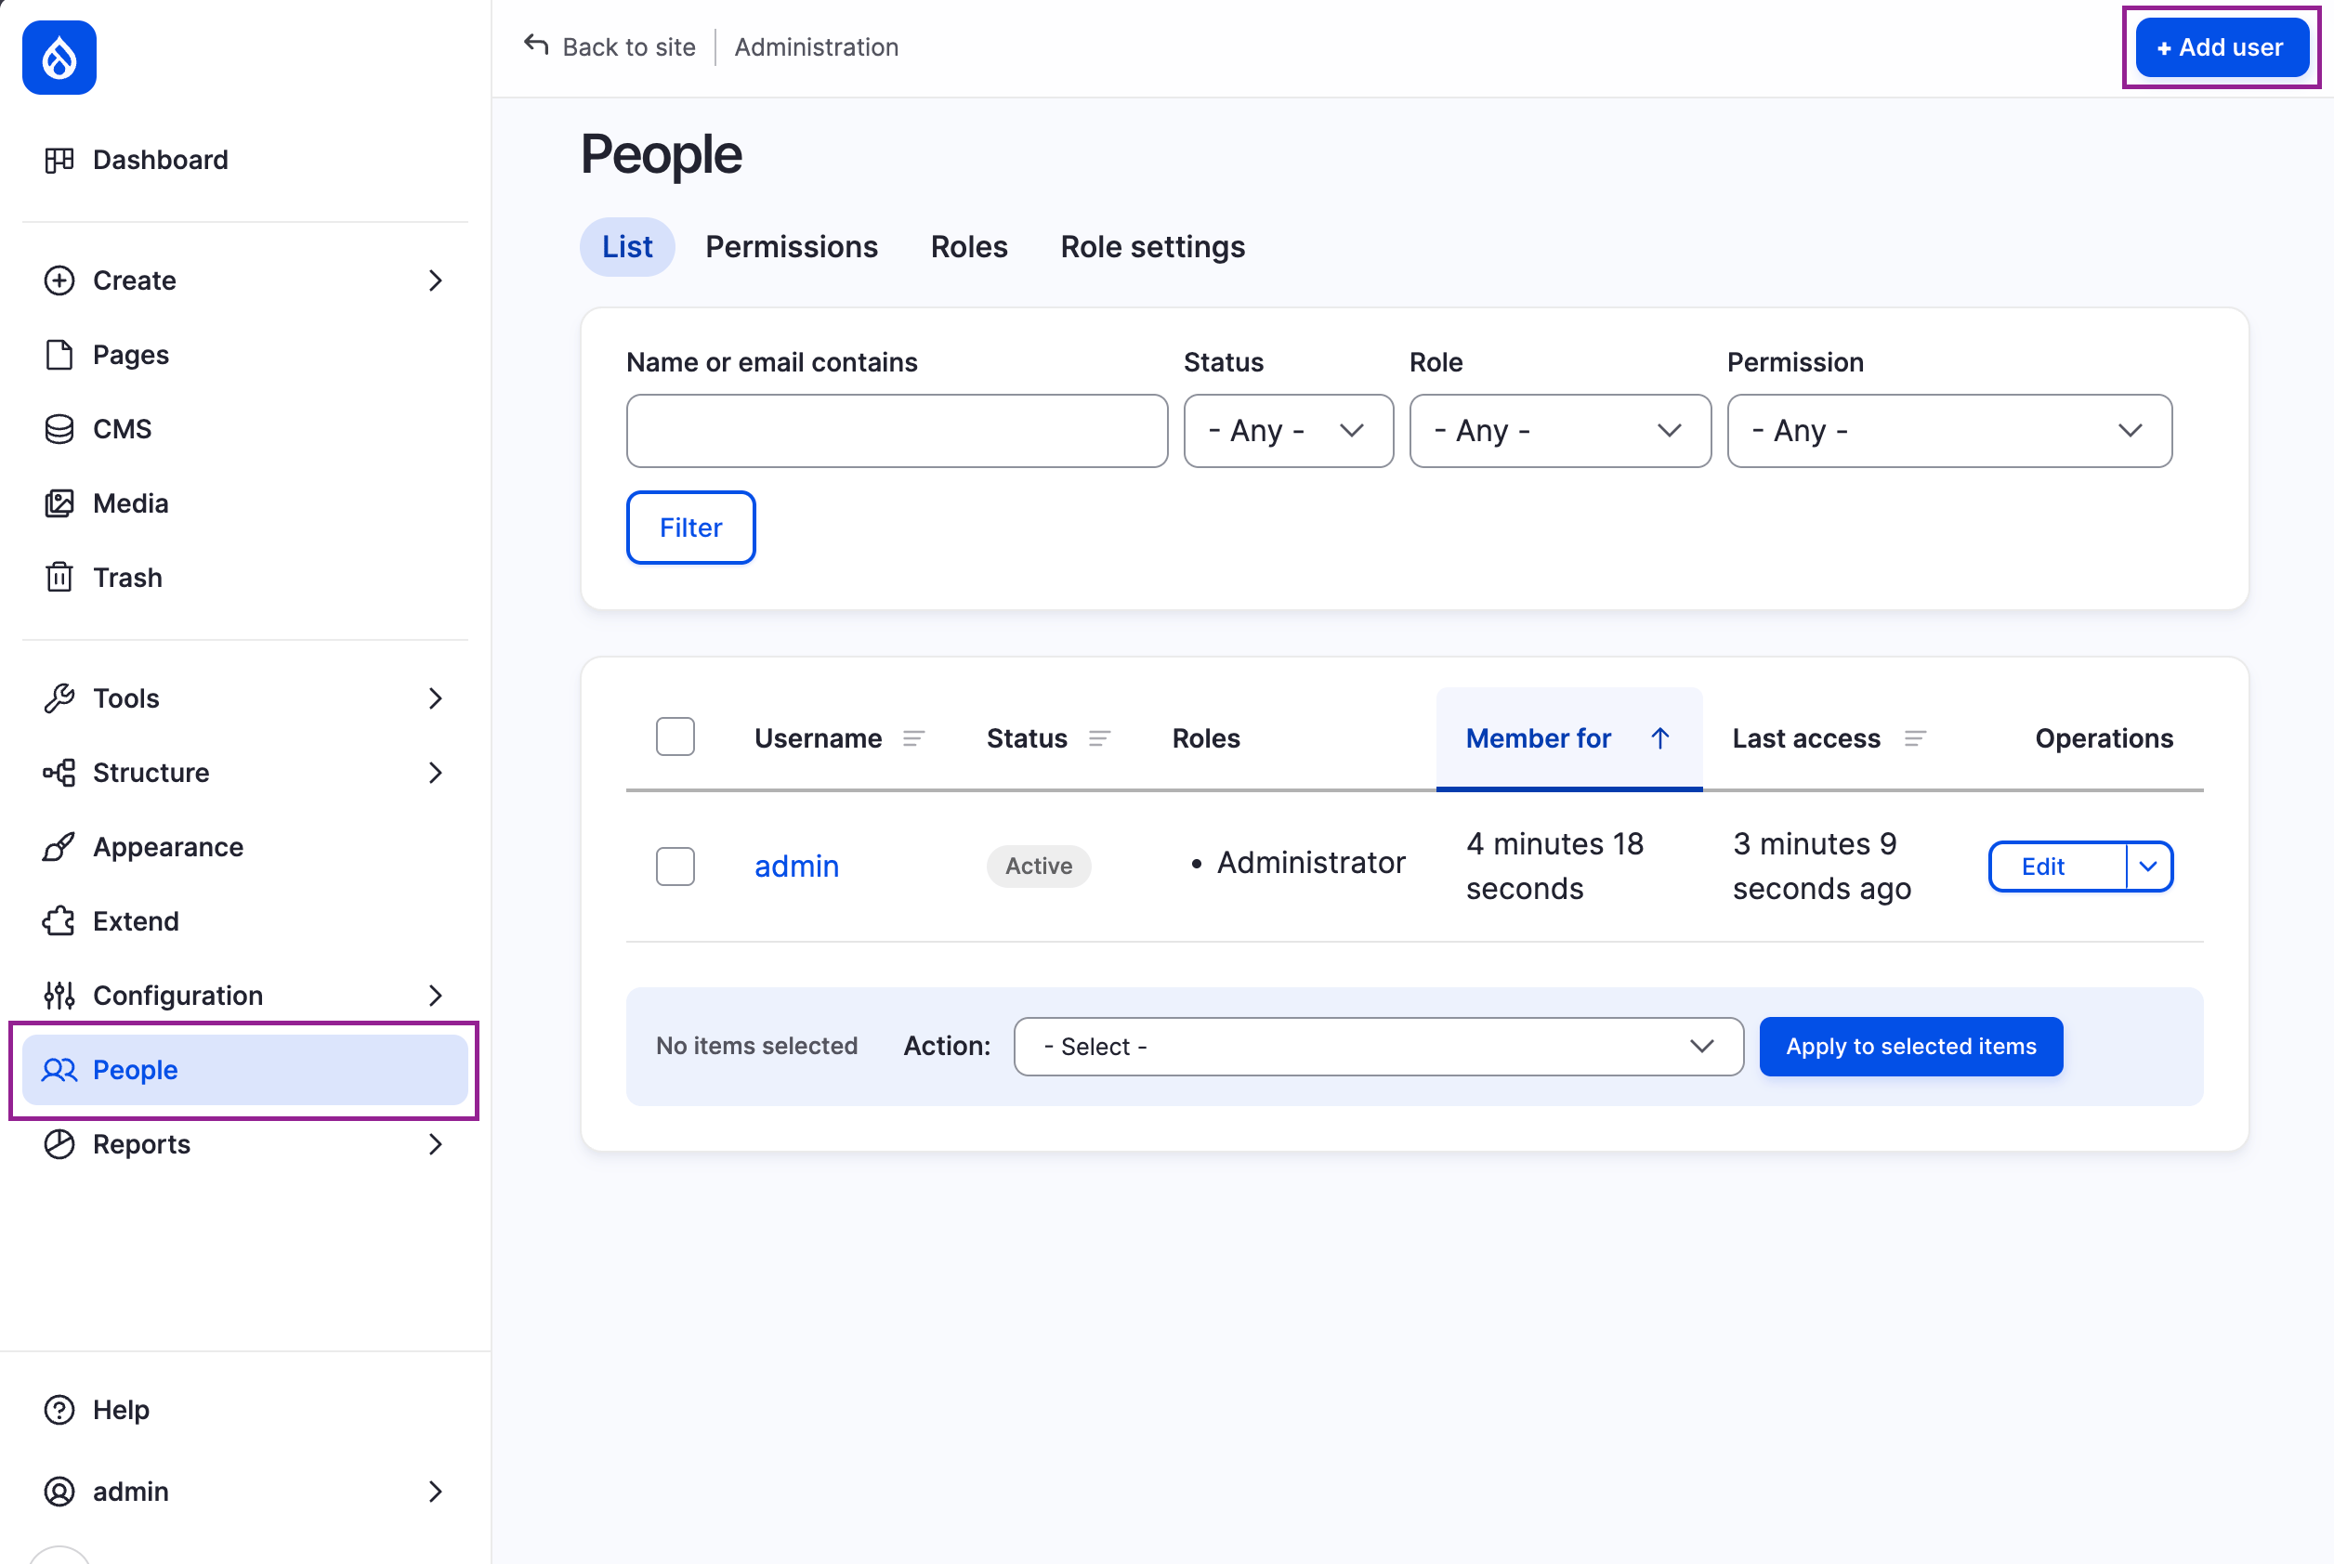Click the admin user-circle icon
Screen dimensions: 2334x1564
[x=59, y=1492]
